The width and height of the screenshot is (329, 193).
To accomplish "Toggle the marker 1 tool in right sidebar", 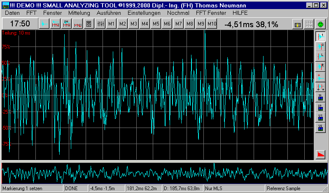I will [x=320, y=37].
